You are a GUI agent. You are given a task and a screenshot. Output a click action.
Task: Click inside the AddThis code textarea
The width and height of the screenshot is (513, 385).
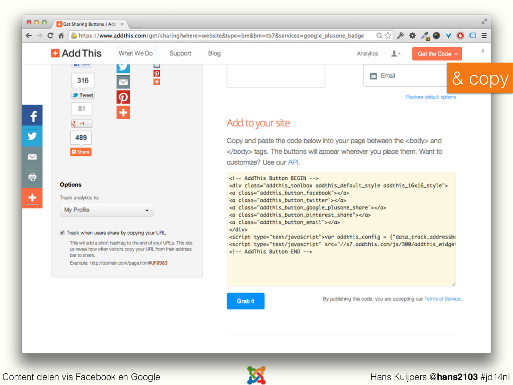point(341,229)
